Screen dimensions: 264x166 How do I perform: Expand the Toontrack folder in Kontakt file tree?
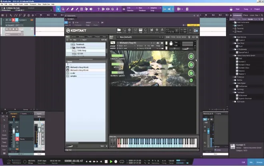(71, 44)
